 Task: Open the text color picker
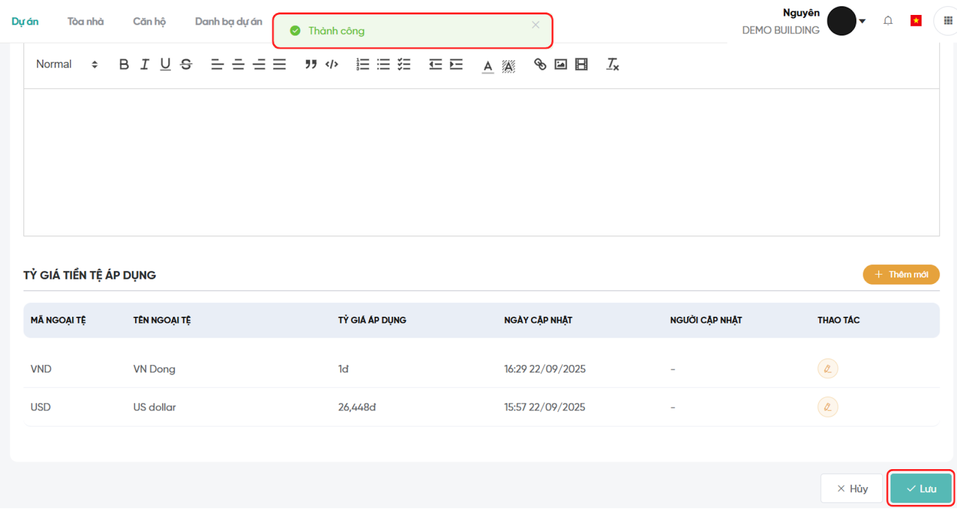488,65
